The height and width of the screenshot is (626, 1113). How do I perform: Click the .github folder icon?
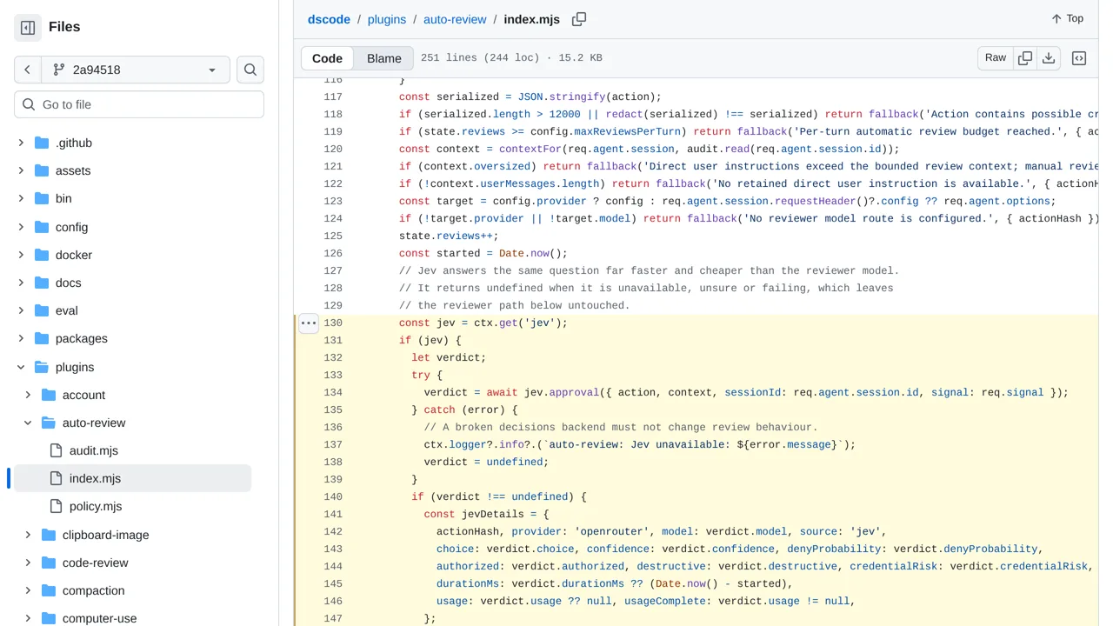coord(42,143)
